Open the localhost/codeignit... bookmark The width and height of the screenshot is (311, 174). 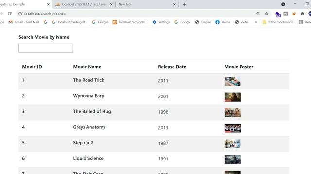tap(69, 22)
